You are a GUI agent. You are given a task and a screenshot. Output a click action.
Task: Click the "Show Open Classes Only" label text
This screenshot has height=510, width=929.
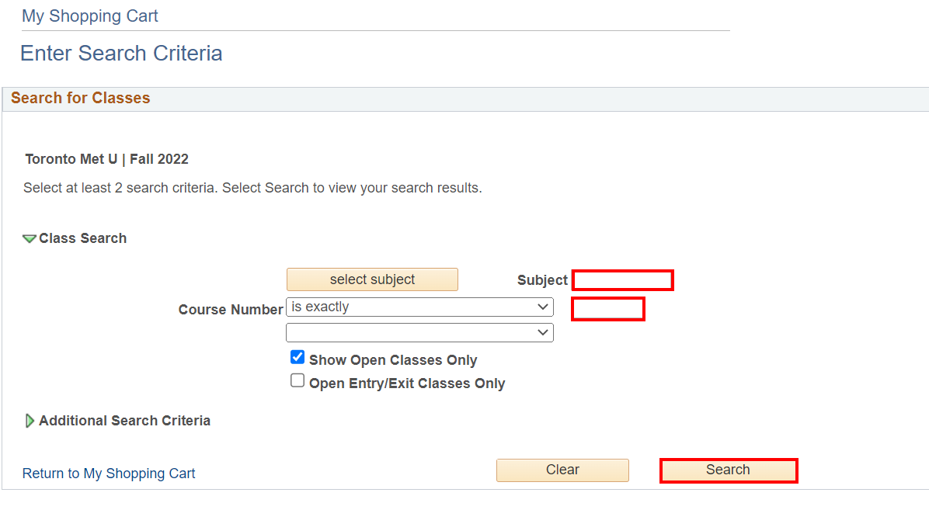(x=393, y=360)
